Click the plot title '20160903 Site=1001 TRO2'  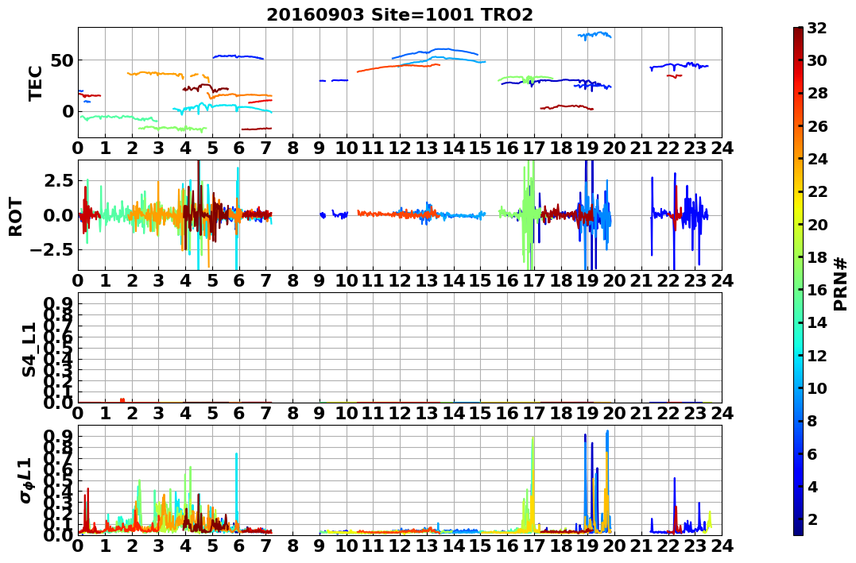[400, 15]
